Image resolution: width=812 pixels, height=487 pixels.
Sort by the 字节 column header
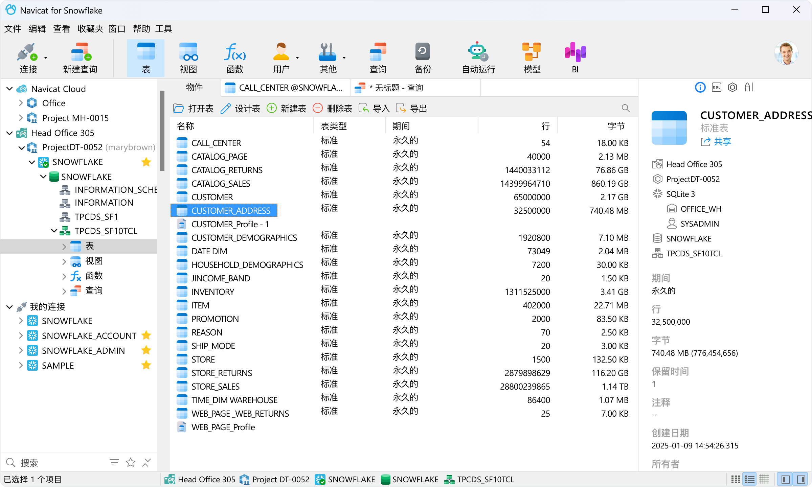click(x=598, y=126)
